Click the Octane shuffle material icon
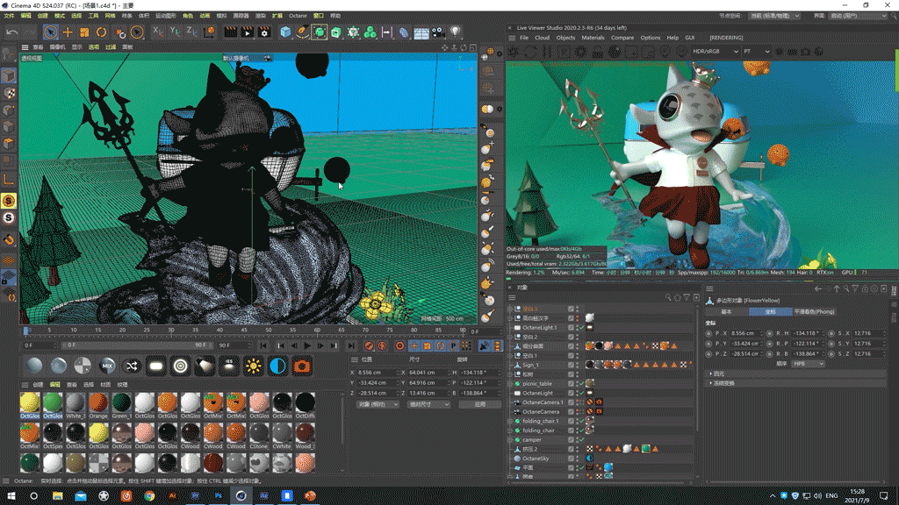 (132, 366)
